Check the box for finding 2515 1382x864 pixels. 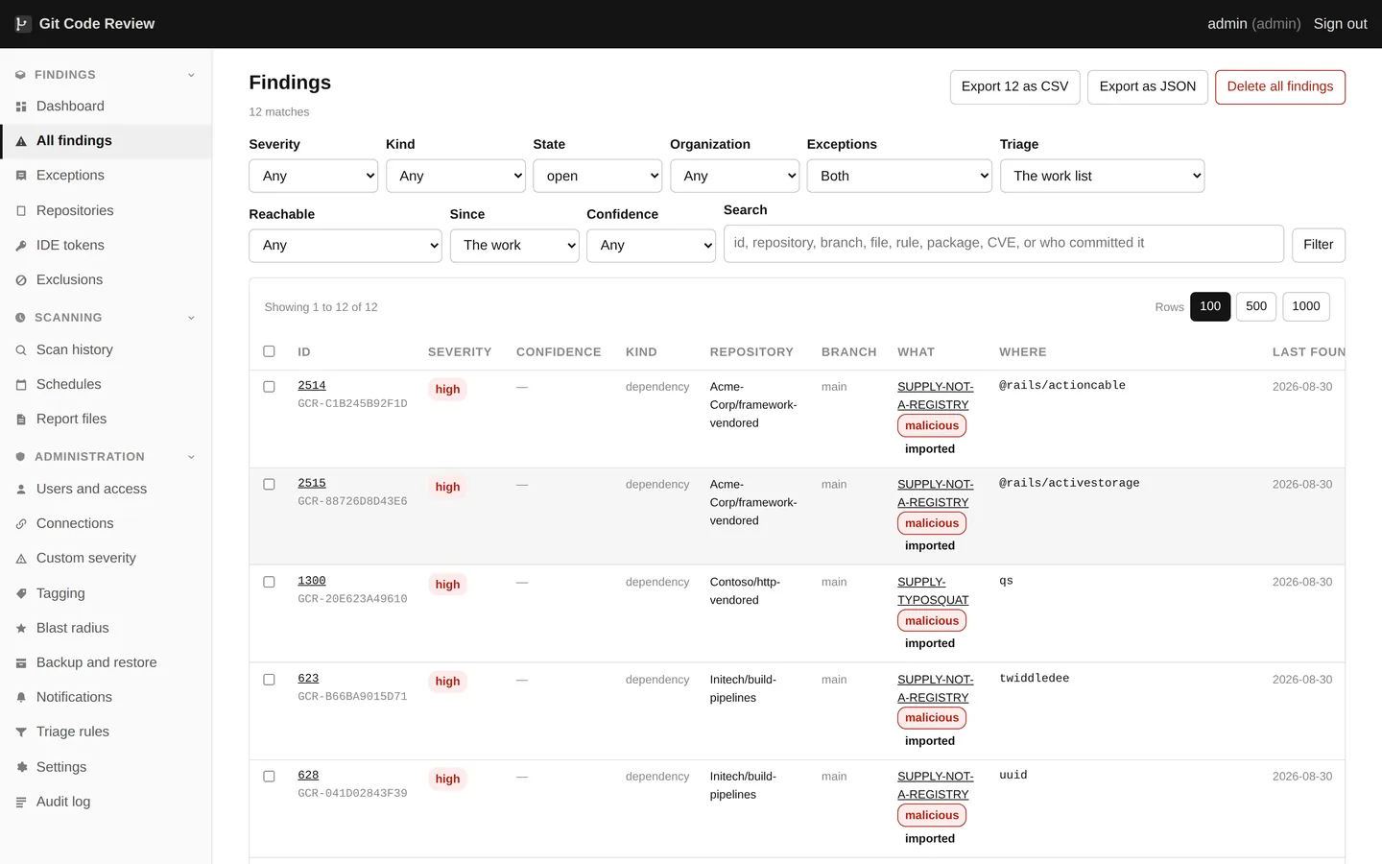[269, 485]
